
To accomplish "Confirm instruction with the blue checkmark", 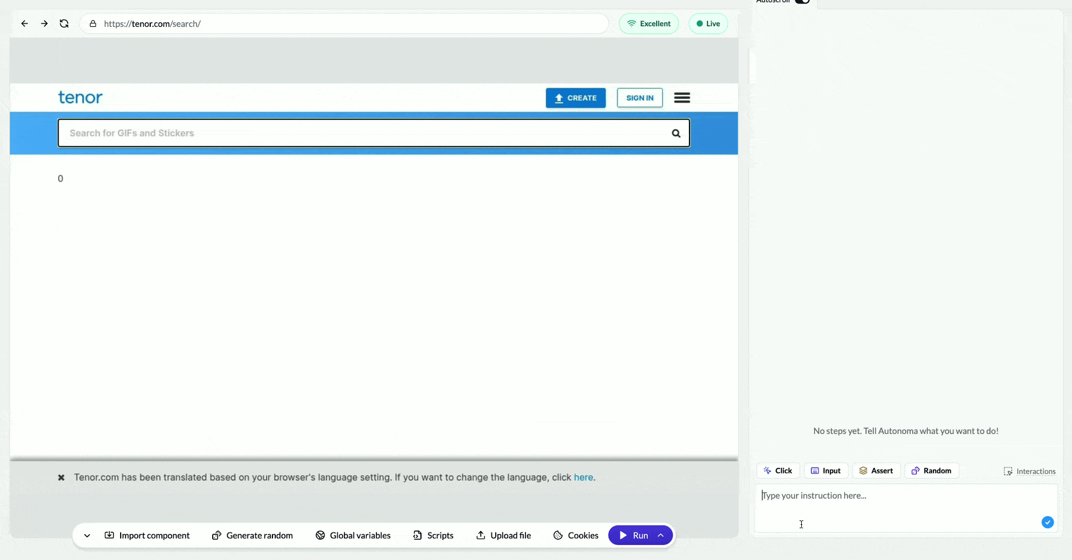I will [x=1047, y=522].
